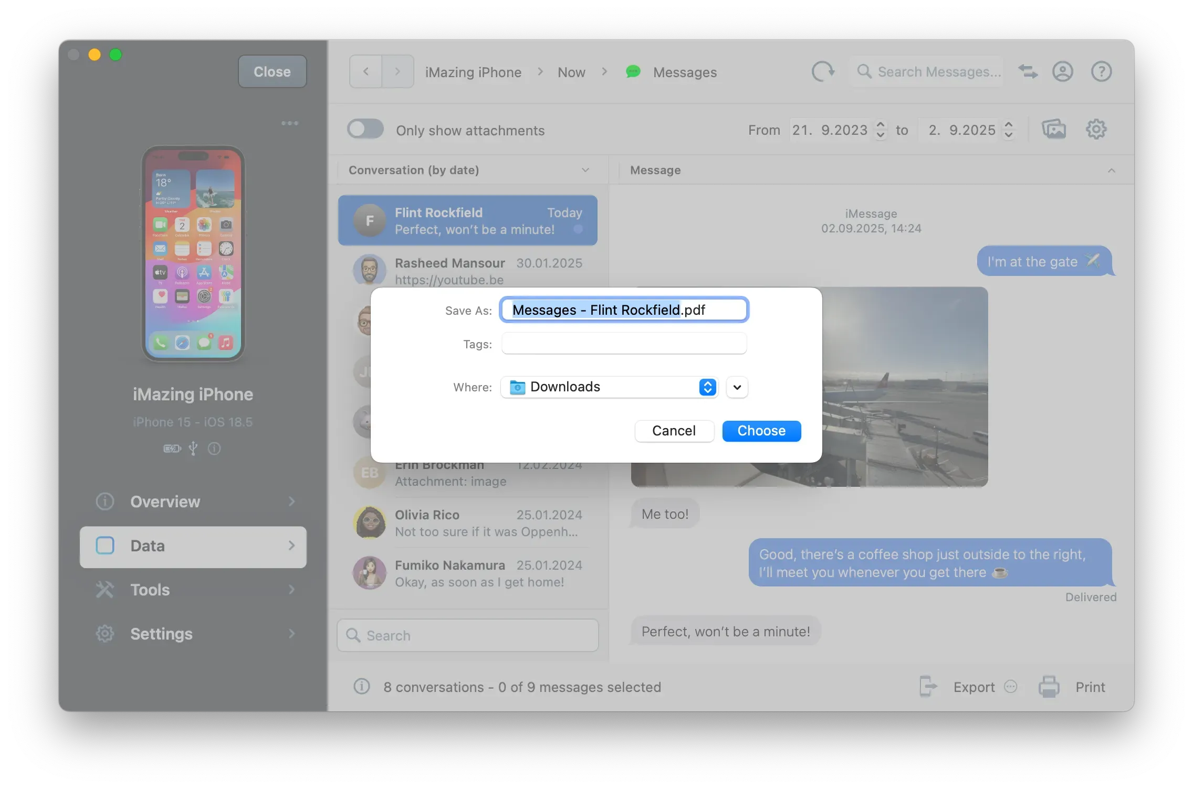1193x789 pixels.
Task: Open the help panel via question mark icon
Action: pos(1101,72)
